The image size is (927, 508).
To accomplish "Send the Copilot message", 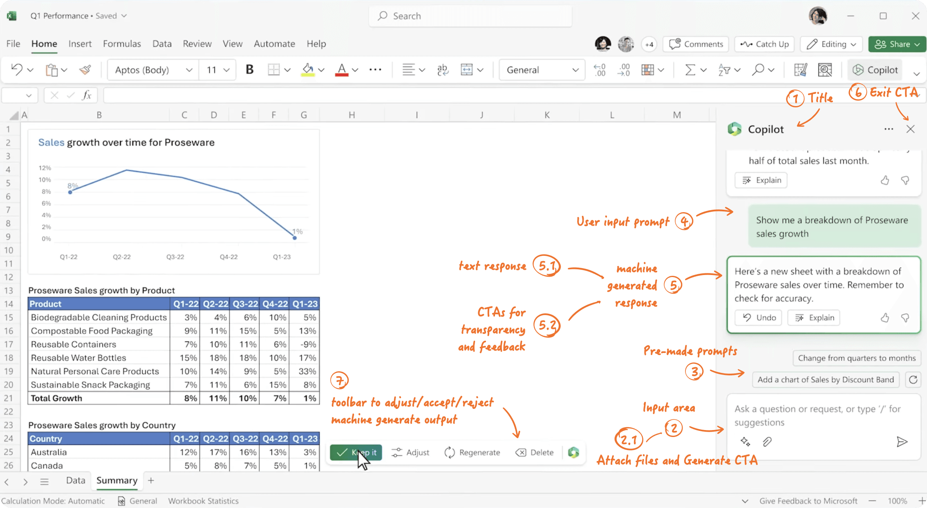I will click(902, 441).
